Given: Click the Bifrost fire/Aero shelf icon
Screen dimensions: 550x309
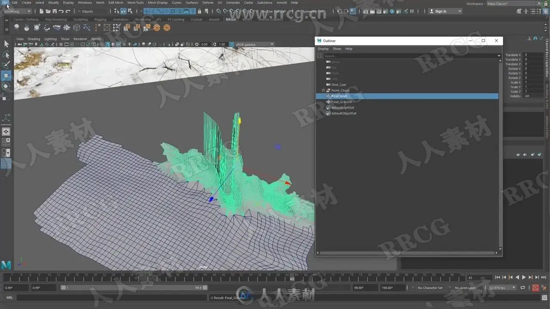Looking at the screenshot, I should 27,27.
